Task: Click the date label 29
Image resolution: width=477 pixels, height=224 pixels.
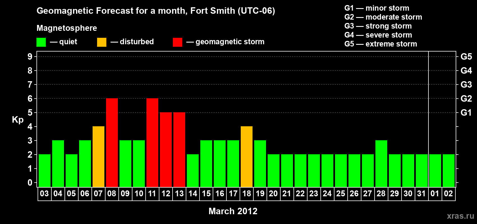Action: [x=395, y=194]
